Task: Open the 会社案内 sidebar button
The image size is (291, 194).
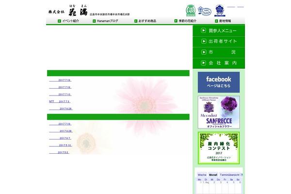Action: click(x=219, y=63)
